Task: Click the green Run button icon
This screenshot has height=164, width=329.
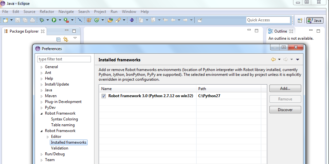Action: 54,20
